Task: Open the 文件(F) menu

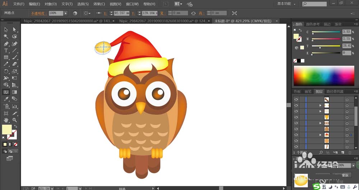Action: tap(19, 4)
